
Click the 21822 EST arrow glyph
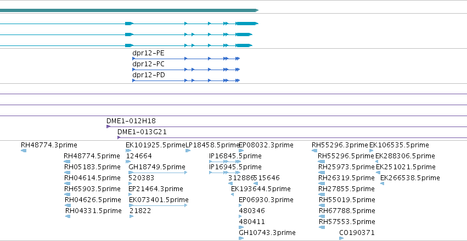pyautogui.click(x=131, y=216)
